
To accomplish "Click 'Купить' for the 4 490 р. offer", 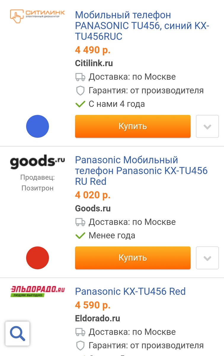I will (x=133, y=126).
